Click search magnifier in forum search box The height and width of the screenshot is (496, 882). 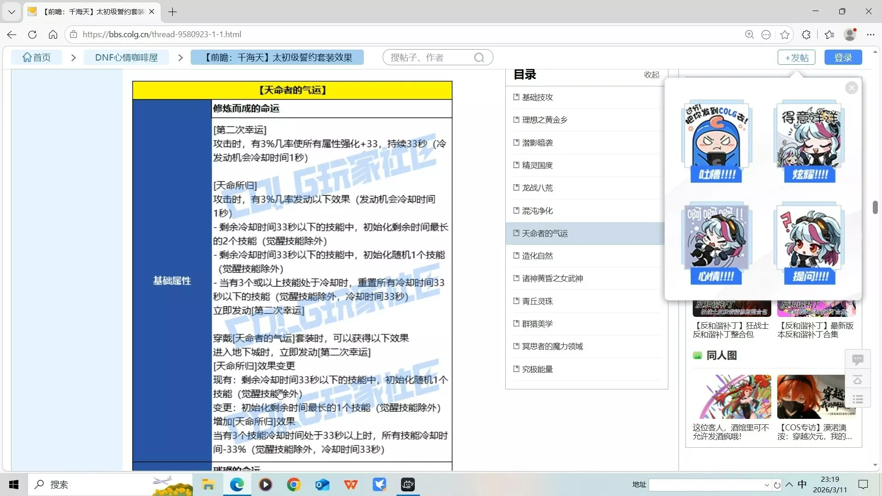pos(479,57)
